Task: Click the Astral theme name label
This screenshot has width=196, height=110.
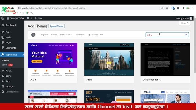Action: 90,79
